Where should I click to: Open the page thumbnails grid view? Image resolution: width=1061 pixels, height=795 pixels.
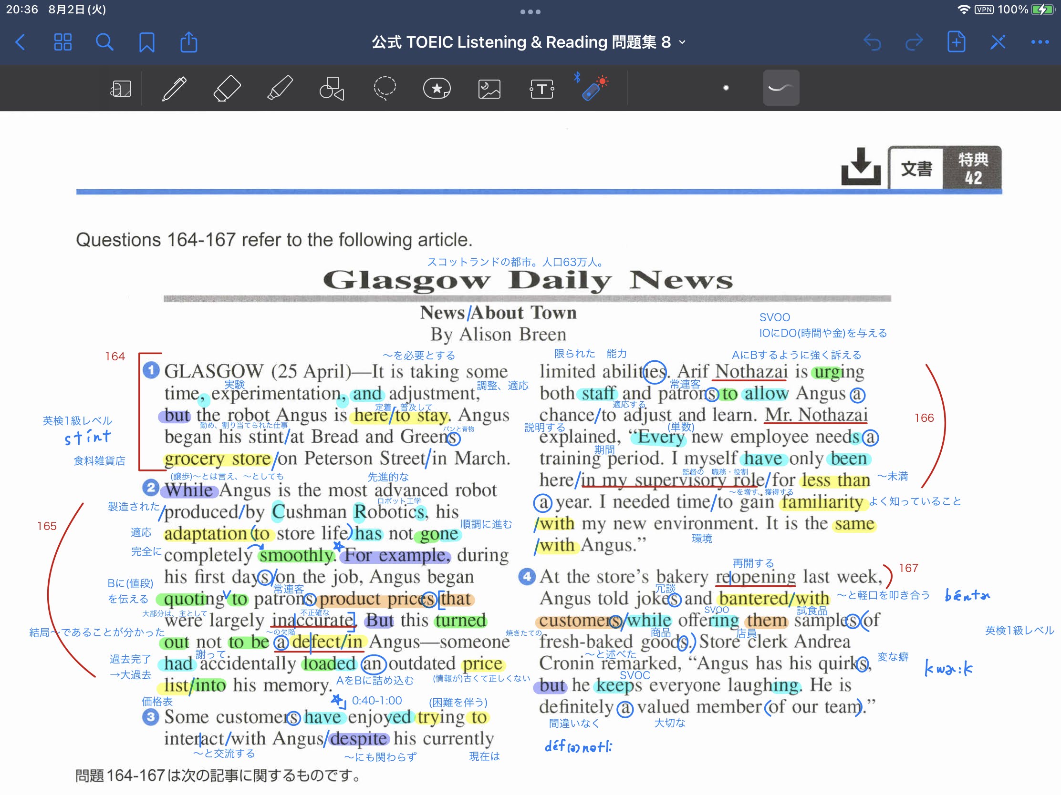point(63,42)
